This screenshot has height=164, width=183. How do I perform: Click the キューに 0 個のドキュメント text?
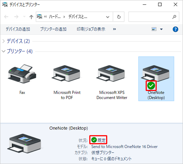pyautogui.click(x=111, y=159)
